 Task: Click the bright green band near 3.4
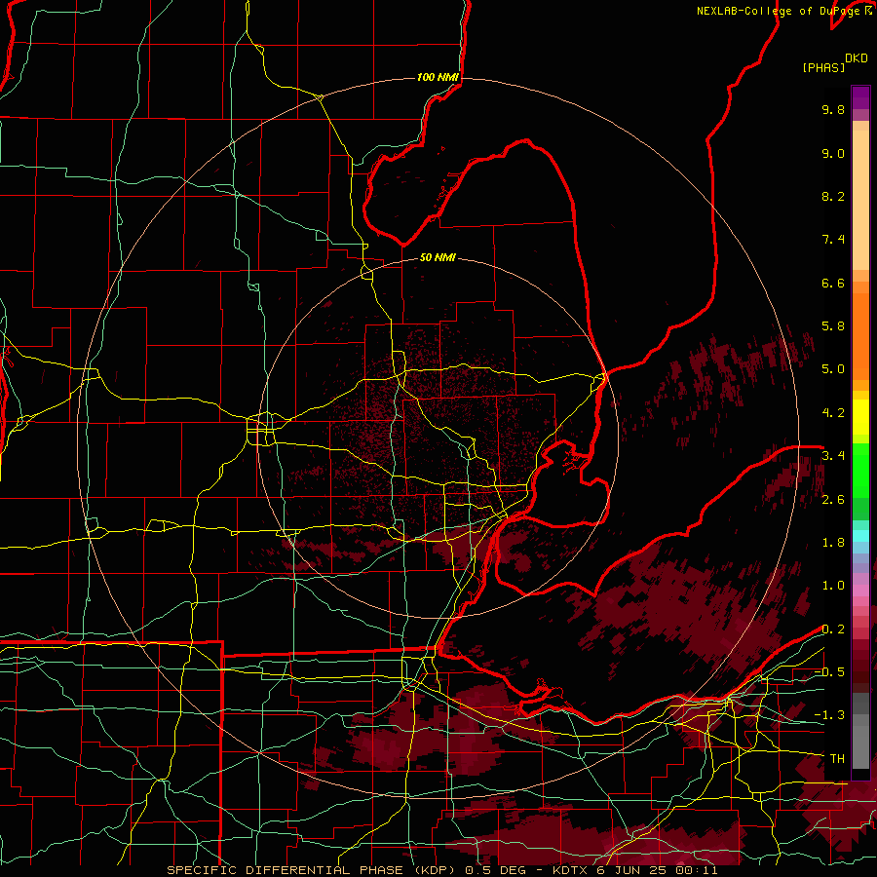(860, 470)
